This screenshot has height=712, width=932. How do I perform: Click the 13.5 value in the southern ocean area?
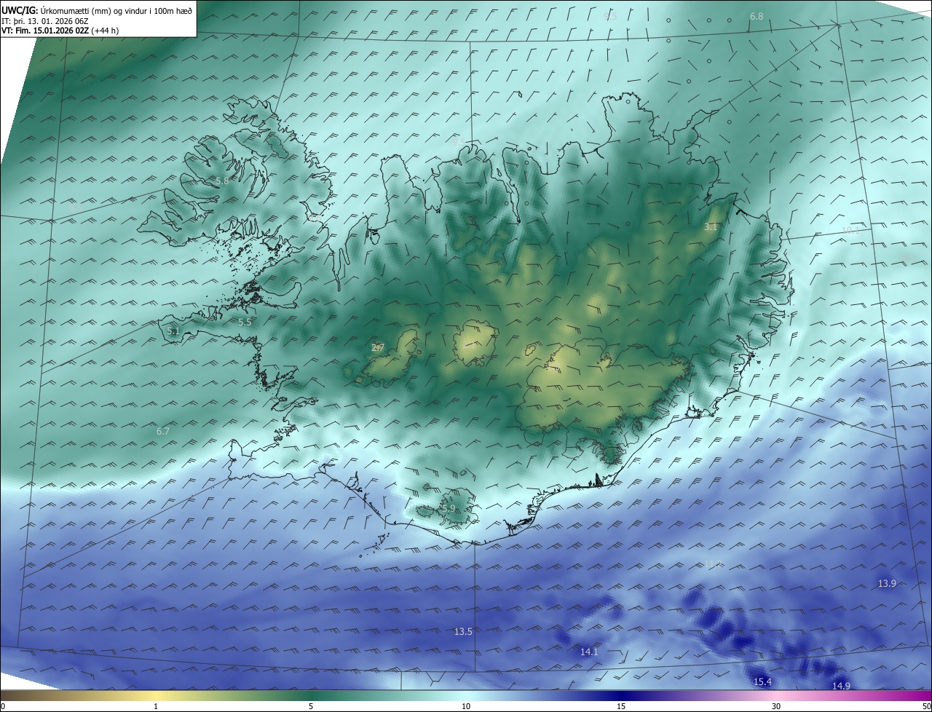coord(463,631)
